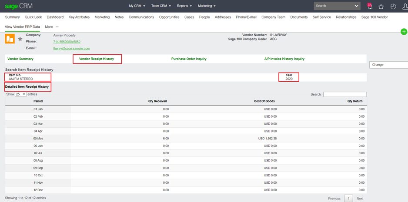Open the Self Service tab

(x=322, y=17)
